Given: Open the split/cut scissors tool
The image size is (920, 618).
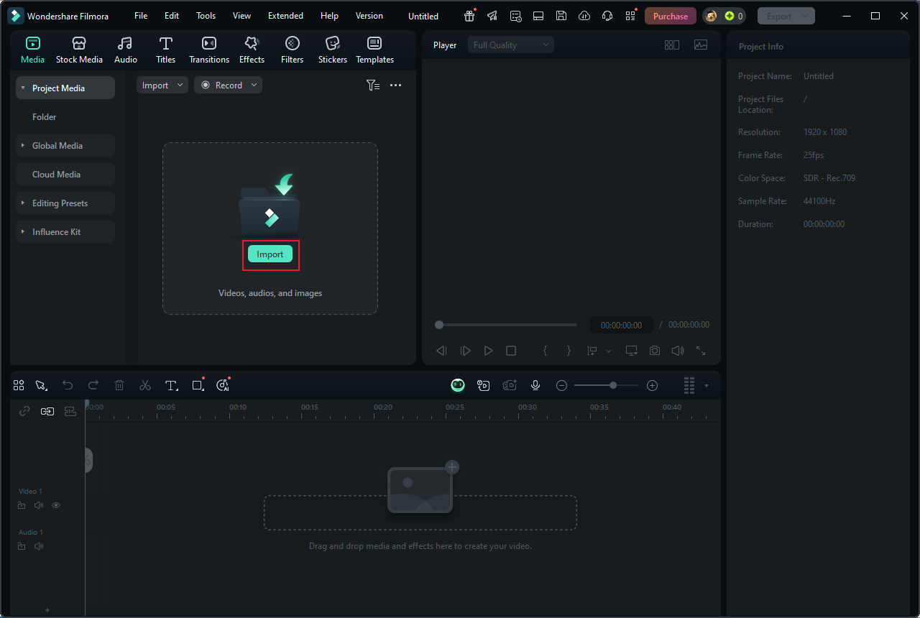Looking at the screenshot, I should [x=144, y=385].
